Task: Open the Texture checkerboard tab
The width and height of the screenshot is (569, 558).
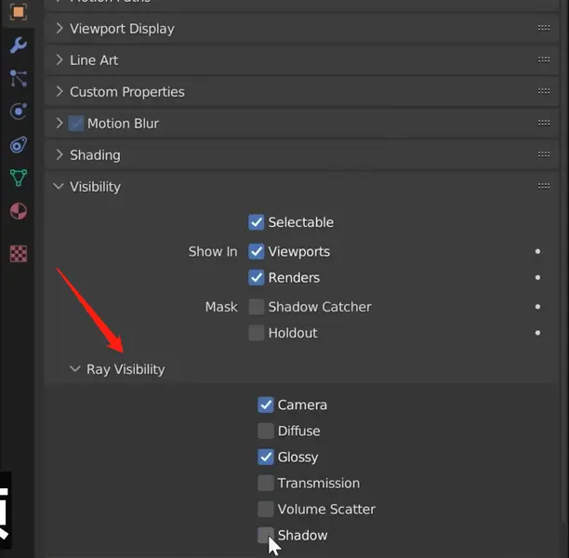Action: tap(19, 253)
